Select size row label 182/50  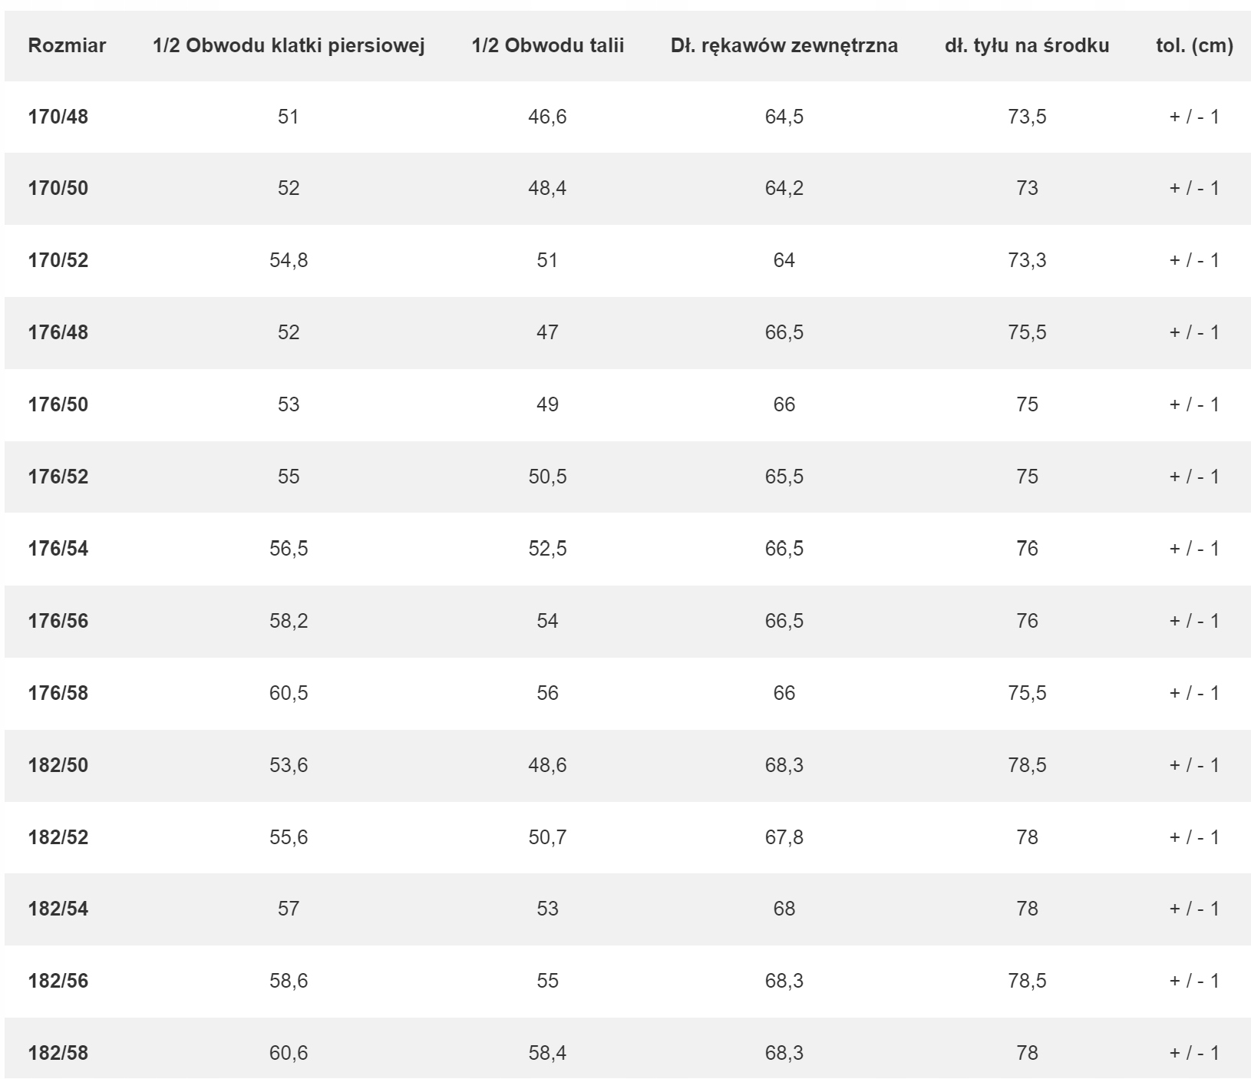pos(58,765)
